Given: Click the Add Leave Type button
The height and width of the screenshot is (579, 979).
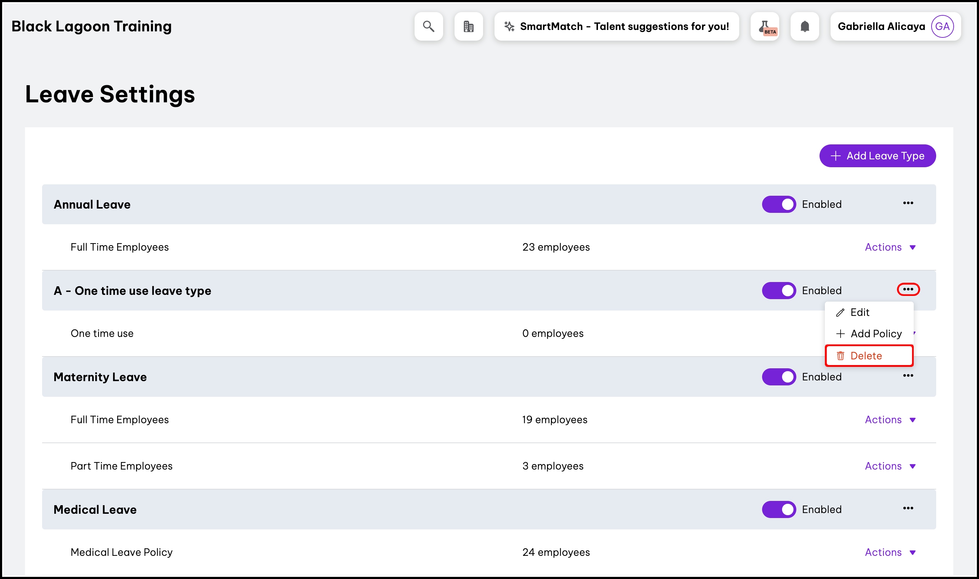Looking at the screenshot, I should pyautogui.click(x=877, y=156).
